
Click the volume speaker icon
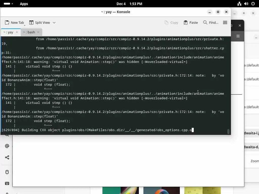(246, 4)
